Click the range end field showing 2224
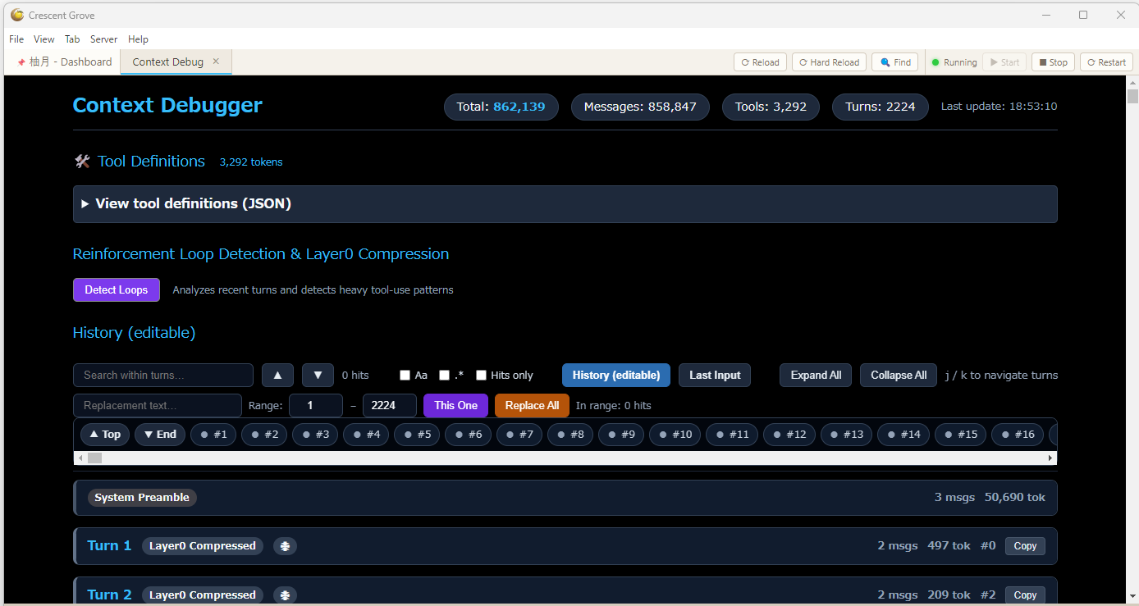Image resolution: width=1139 pixels, height=606 pixels. [x=390, y=405]
